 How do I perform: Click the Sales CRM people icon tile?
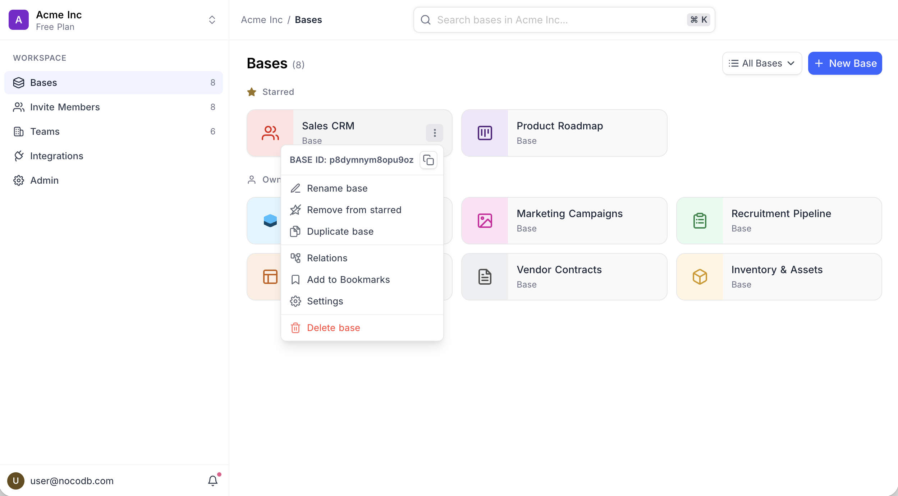pyautogui.click(x=270, y=133)
